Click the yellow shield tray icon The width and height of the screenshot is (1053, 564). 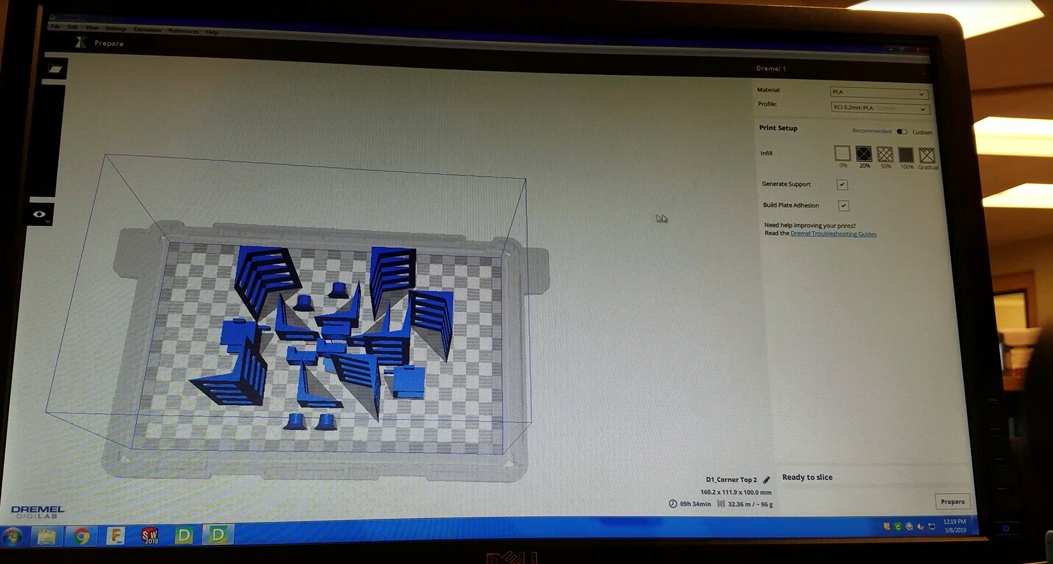click(886, 526)
